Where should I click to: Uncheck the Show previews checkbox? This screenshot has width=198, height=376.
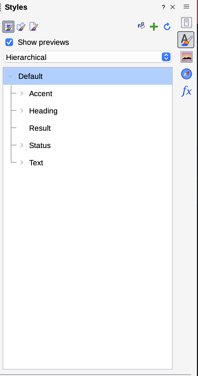(x=9, y=42)
